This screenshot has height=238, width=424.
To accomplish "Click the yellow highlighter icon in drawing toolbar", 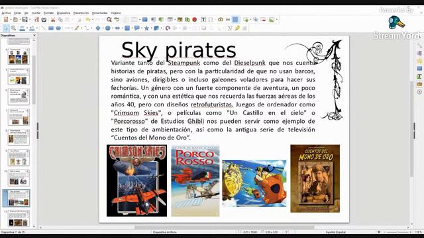I will pos(237,28).
